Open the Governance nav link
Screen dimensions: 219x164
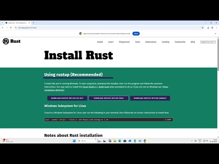point(151,42)
